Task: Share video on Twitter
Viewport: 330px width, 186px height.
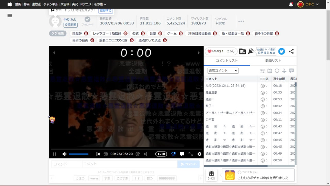Action: point(282,51)
